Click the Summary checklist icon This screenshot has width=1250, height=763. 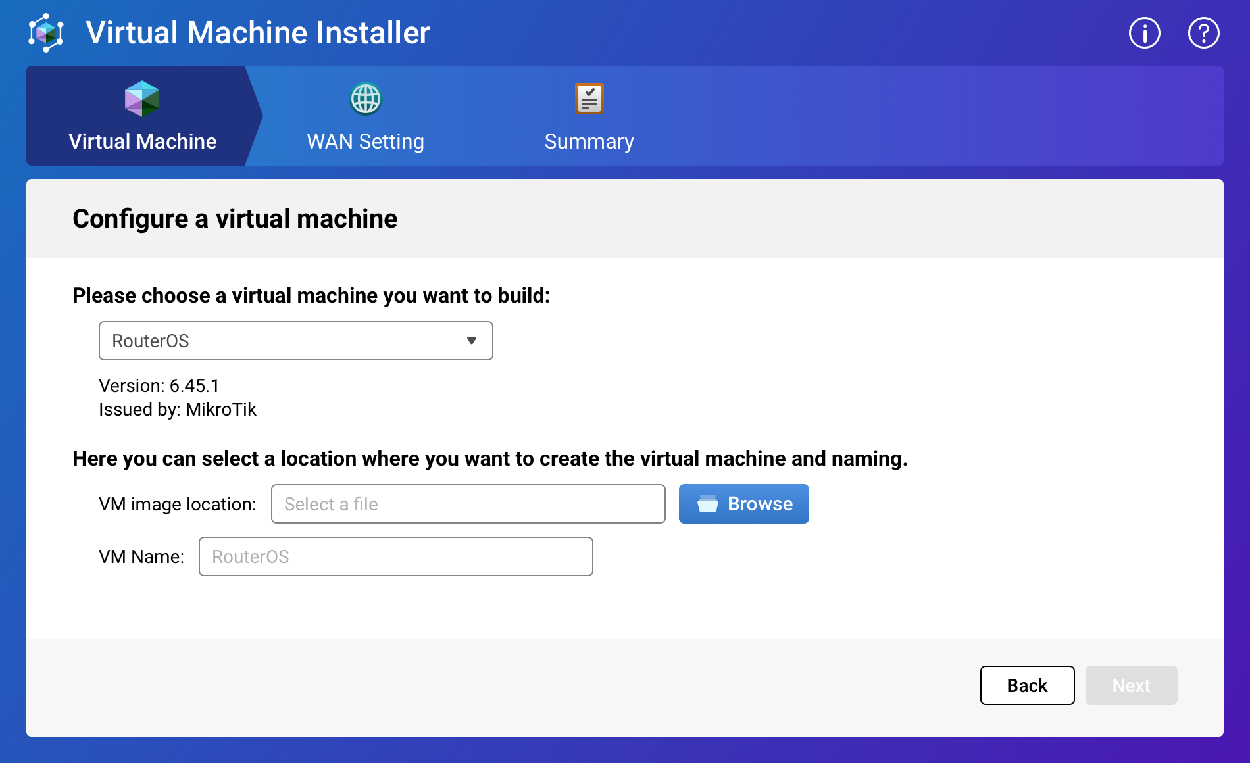click(x=589, y=99)
